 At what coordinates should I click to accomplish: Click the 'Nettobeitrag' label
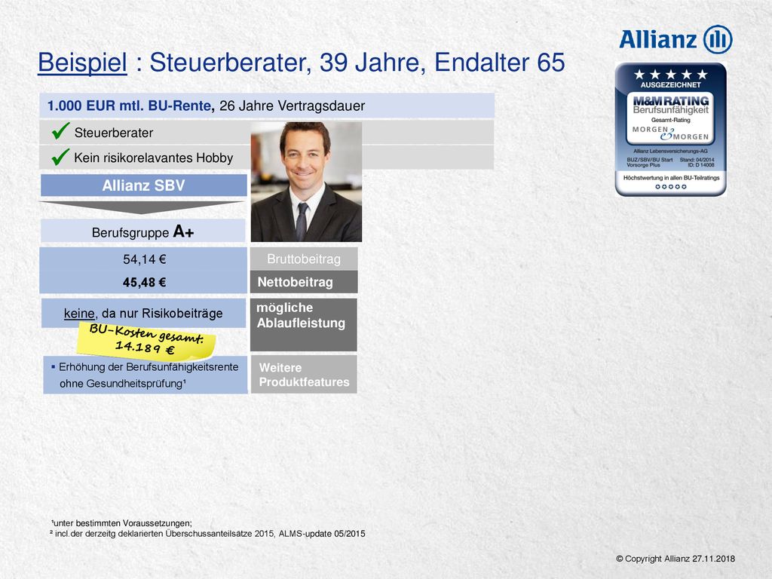point(304,282)
